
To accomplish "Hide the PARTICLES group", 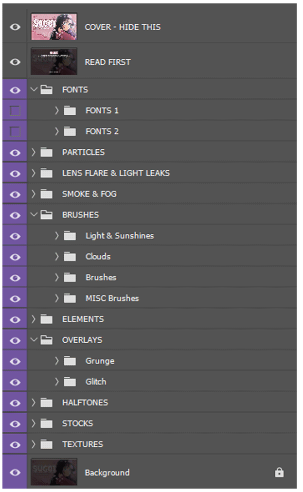I will tap(15, 153).
